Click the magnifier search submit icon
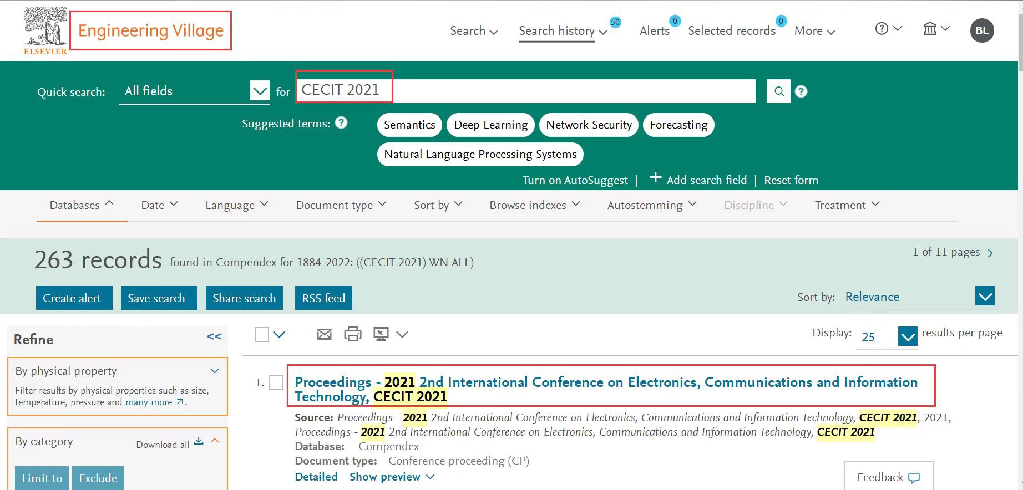1023x490 pixels. point(778,91)
